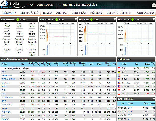Image resolution: width=156 pixels, height=121 pixels.
Task: Switch to the KÖTVÉNY tab
Action: 96,13
